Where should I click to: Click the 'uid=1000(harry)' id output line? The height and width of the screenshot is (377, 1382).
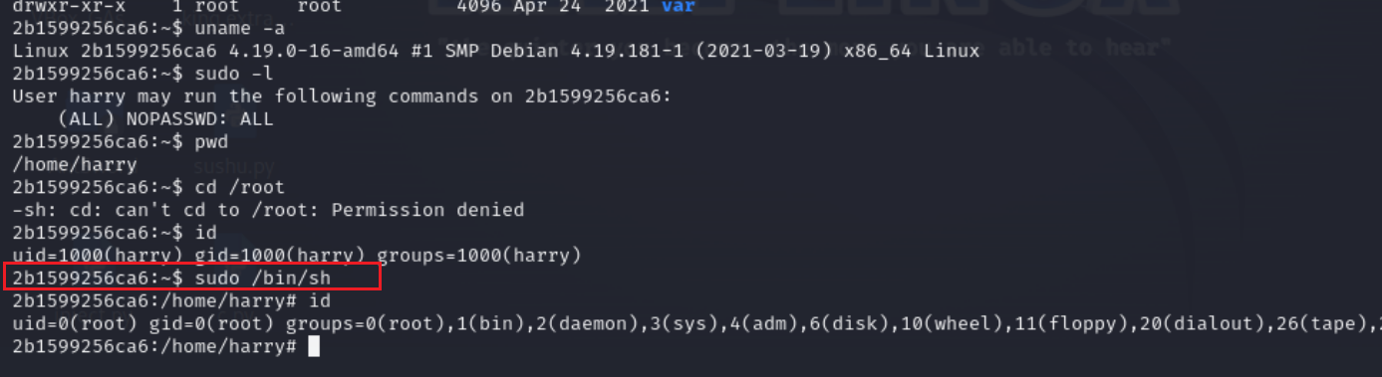(x=297, y=256)
